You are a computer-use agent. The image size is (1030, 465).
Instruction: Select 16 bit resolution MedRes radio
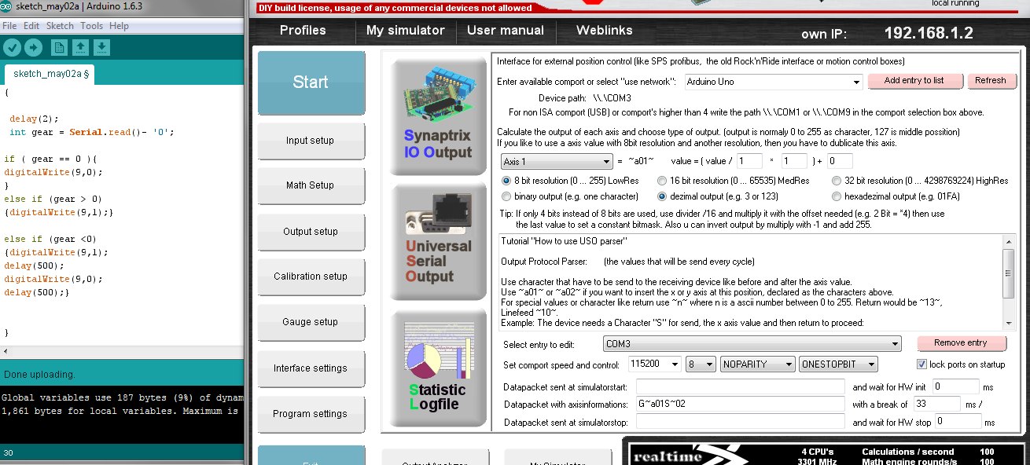click(662, 181)
